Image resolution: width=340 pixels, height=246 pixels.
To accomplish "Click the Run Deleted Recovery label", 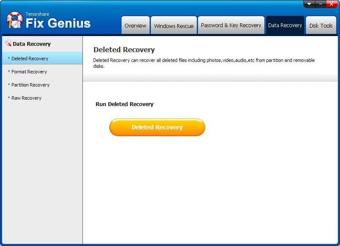I will [x=125, y=104].
